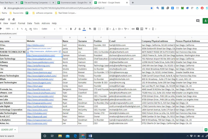Open a new browser tab

click(x=133, y=3)
